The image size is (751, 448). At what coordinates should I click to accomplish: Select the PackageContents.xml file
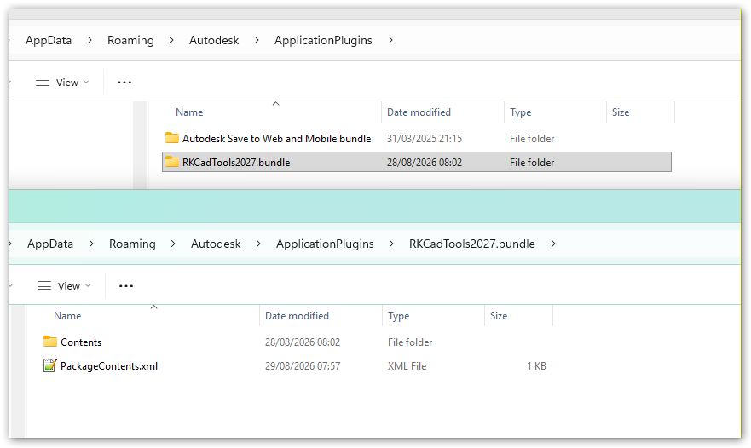tap(109, 366)
